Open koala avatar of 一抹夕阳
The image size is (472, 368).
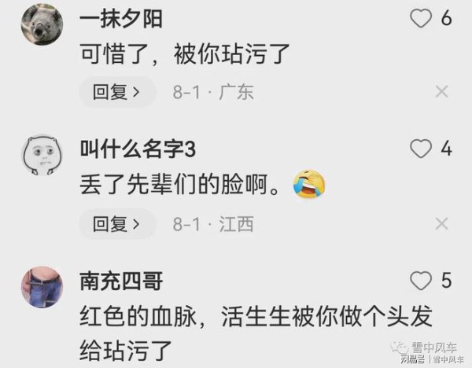pyautogui.click(x=42, y=24)
